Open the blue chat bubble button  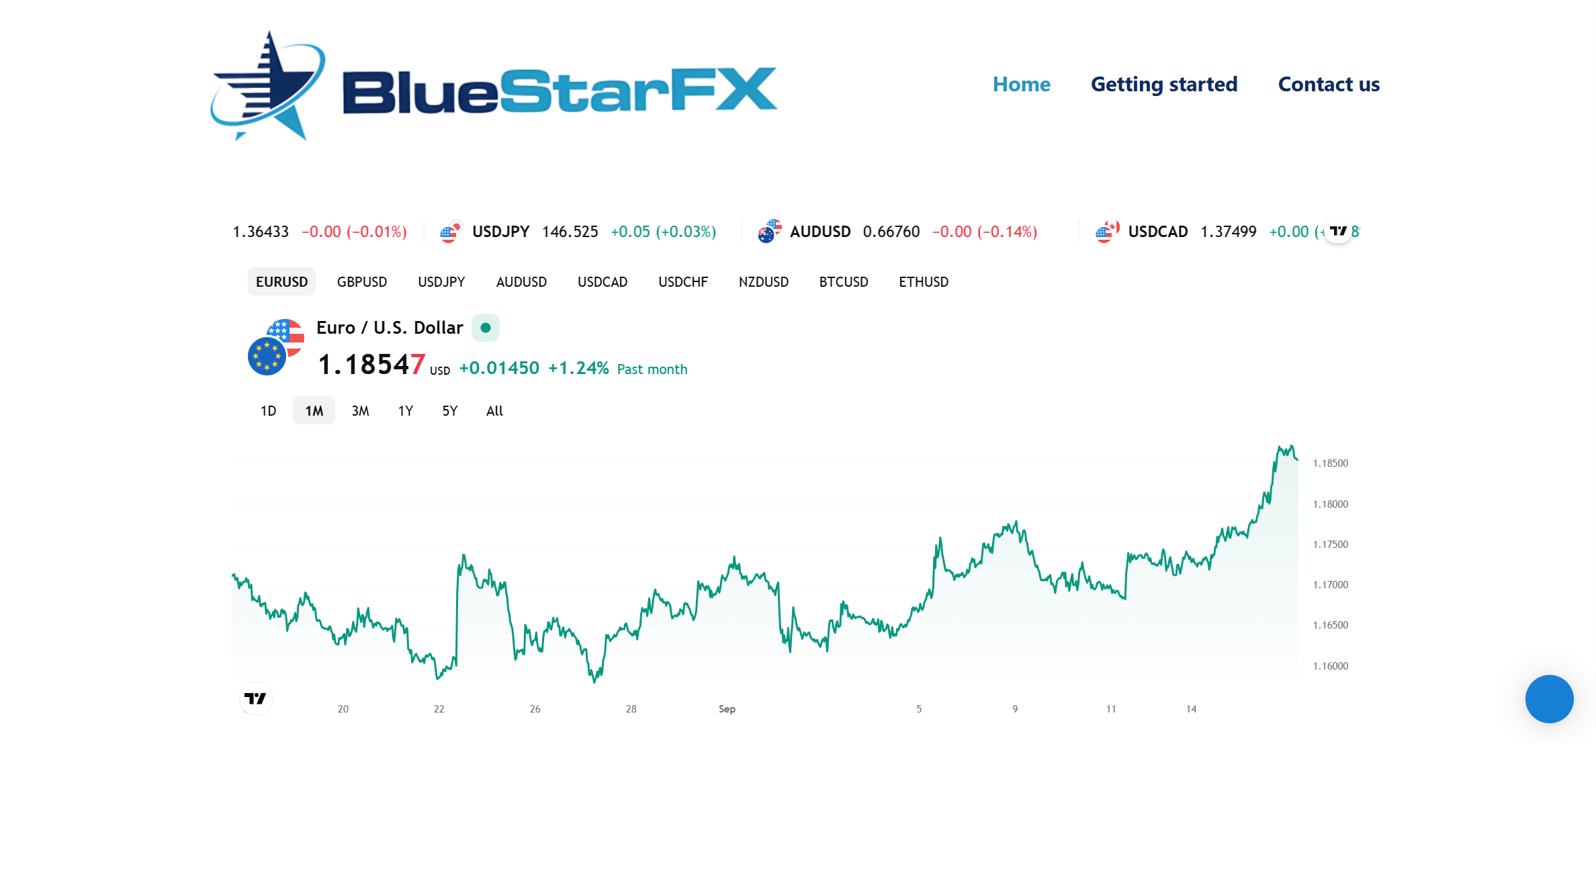click(x=1549, y=699)
